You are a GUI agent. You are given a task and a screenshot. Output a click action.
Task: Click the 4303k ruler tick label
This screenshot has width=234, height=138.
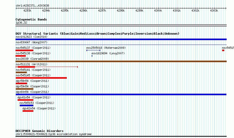(214, 10)
